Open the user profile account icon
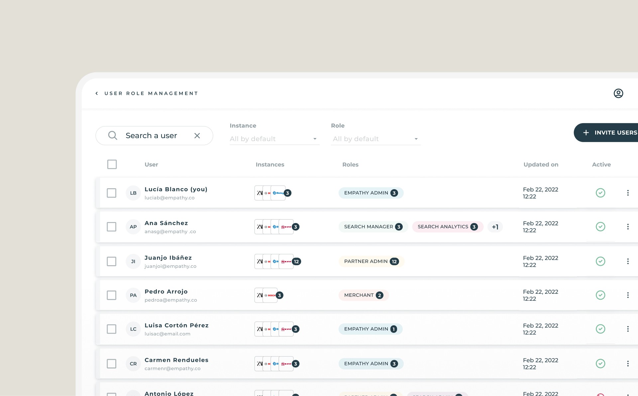 (x=618, y=93)
